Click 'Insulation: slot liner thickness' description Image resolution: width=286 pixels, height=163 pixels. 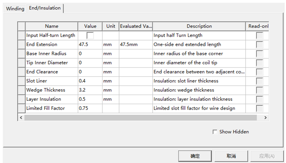coord(199,81)
